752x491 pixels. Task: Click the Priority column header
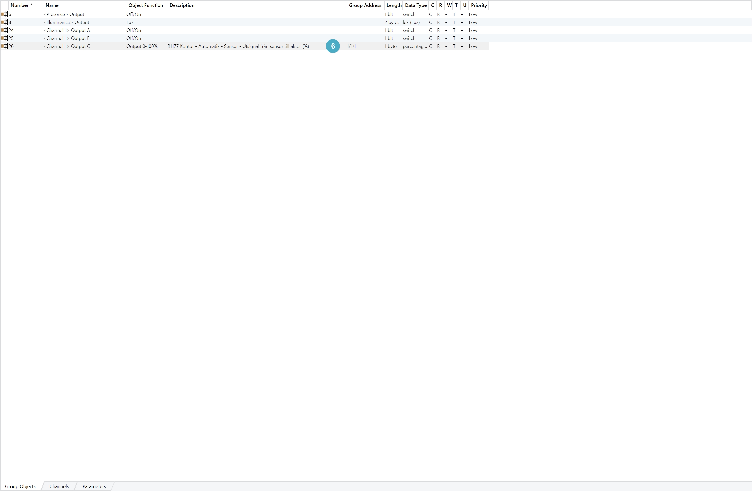(479, 5)
